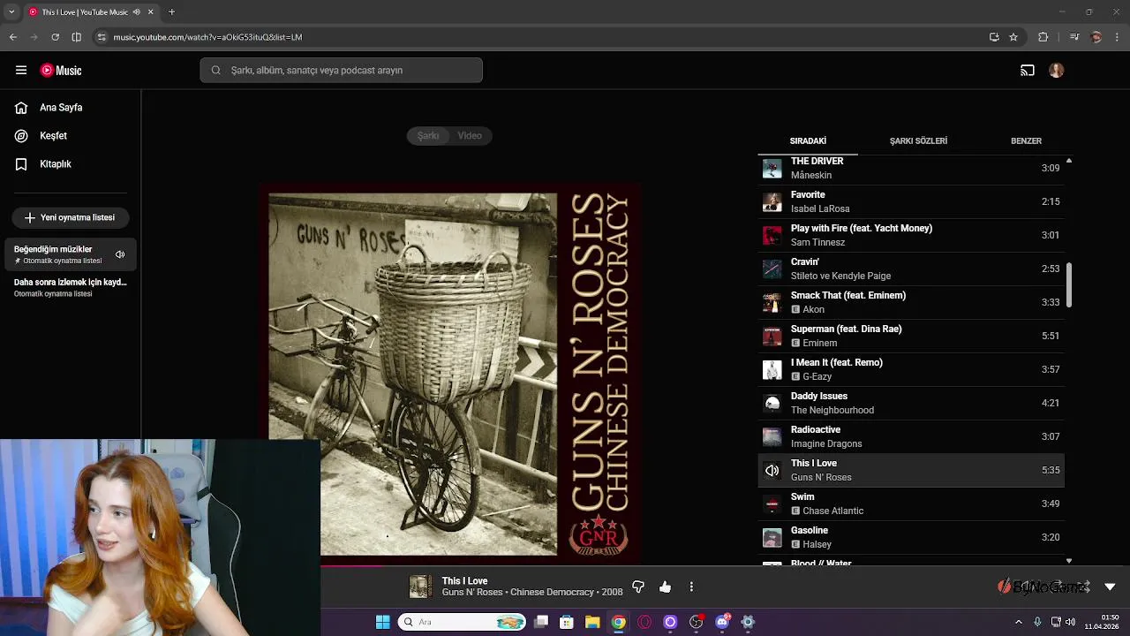The width and height of the screenshot is (1130, 636).
Task: Play the song Play with Fire from queue
Action: point(911,235)
